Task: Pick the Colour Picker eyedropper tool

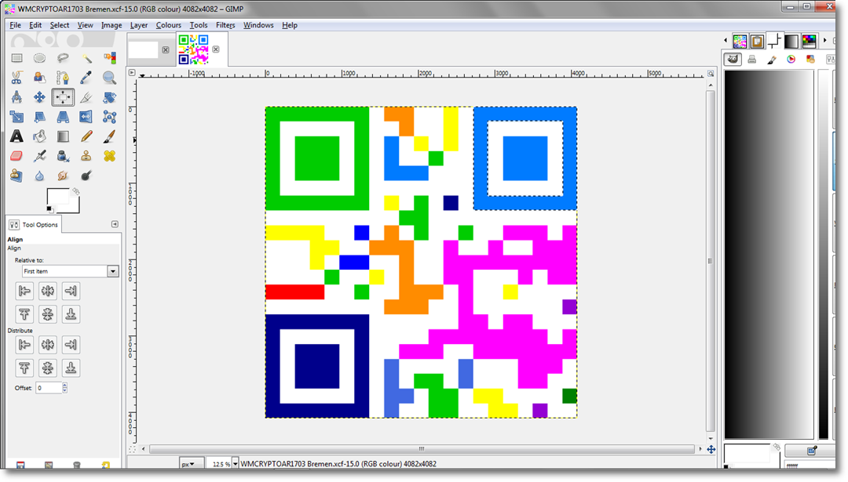Action: coord(86,78)
